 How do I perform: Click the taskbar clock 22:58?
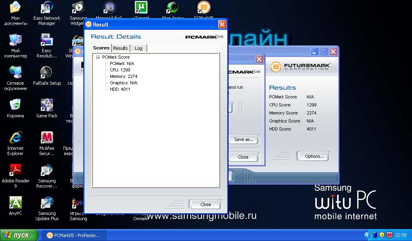(401, 235)
